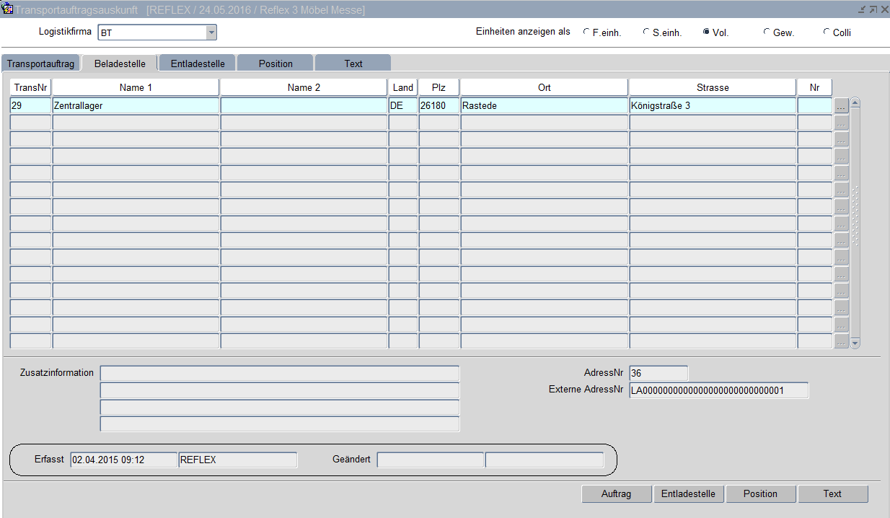
Task: Select the Colli radio option
Action: [x=826, y=32]
